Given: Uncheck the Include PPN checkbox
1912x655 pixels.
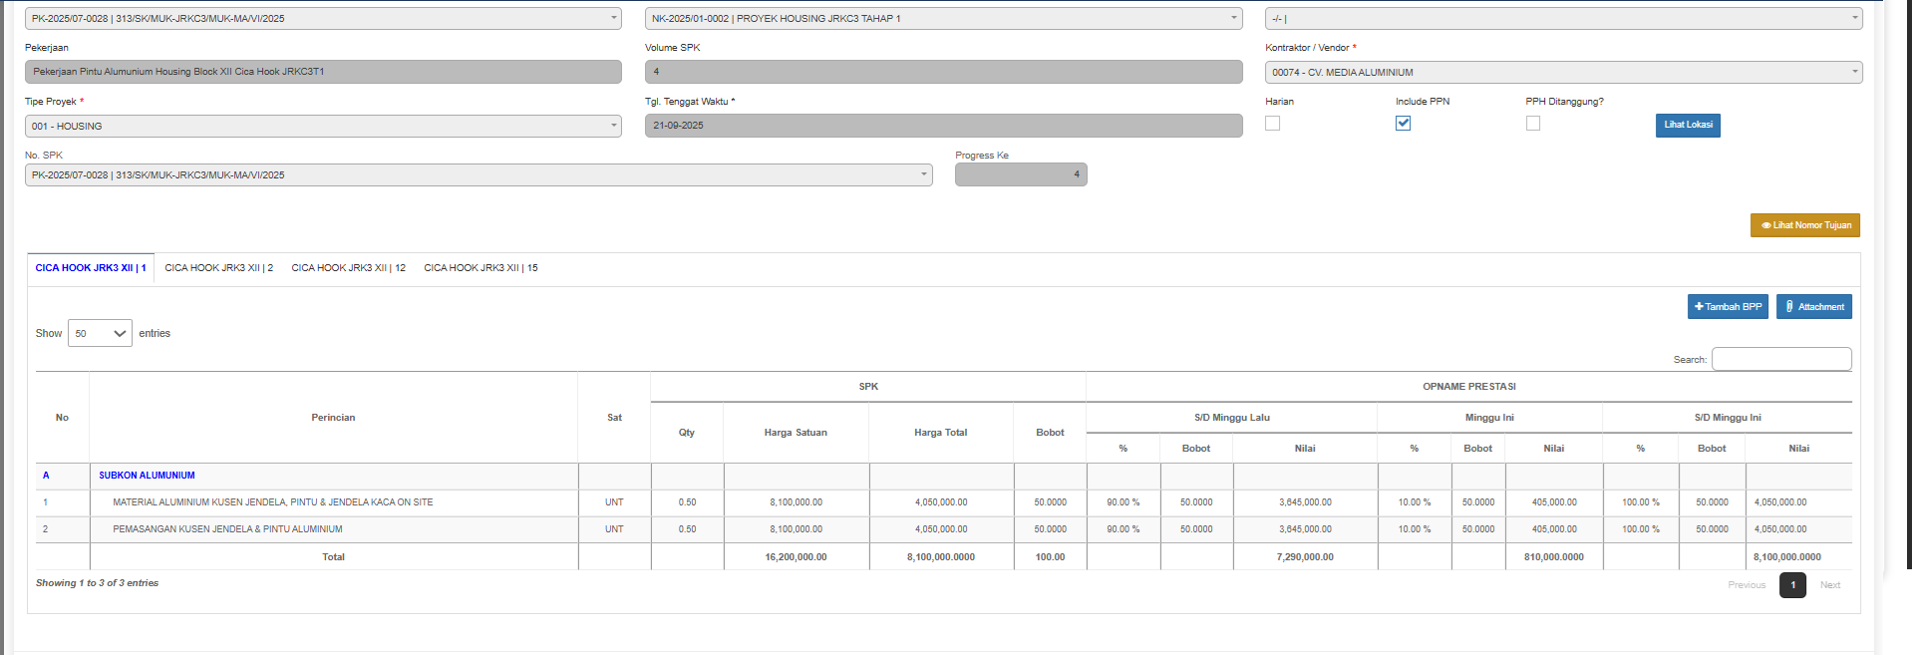Looking at the screenshot, I should point(1403,123).
